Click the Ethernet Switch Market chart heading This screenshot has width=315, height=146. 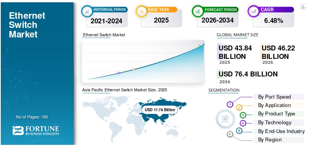(104, 35)
